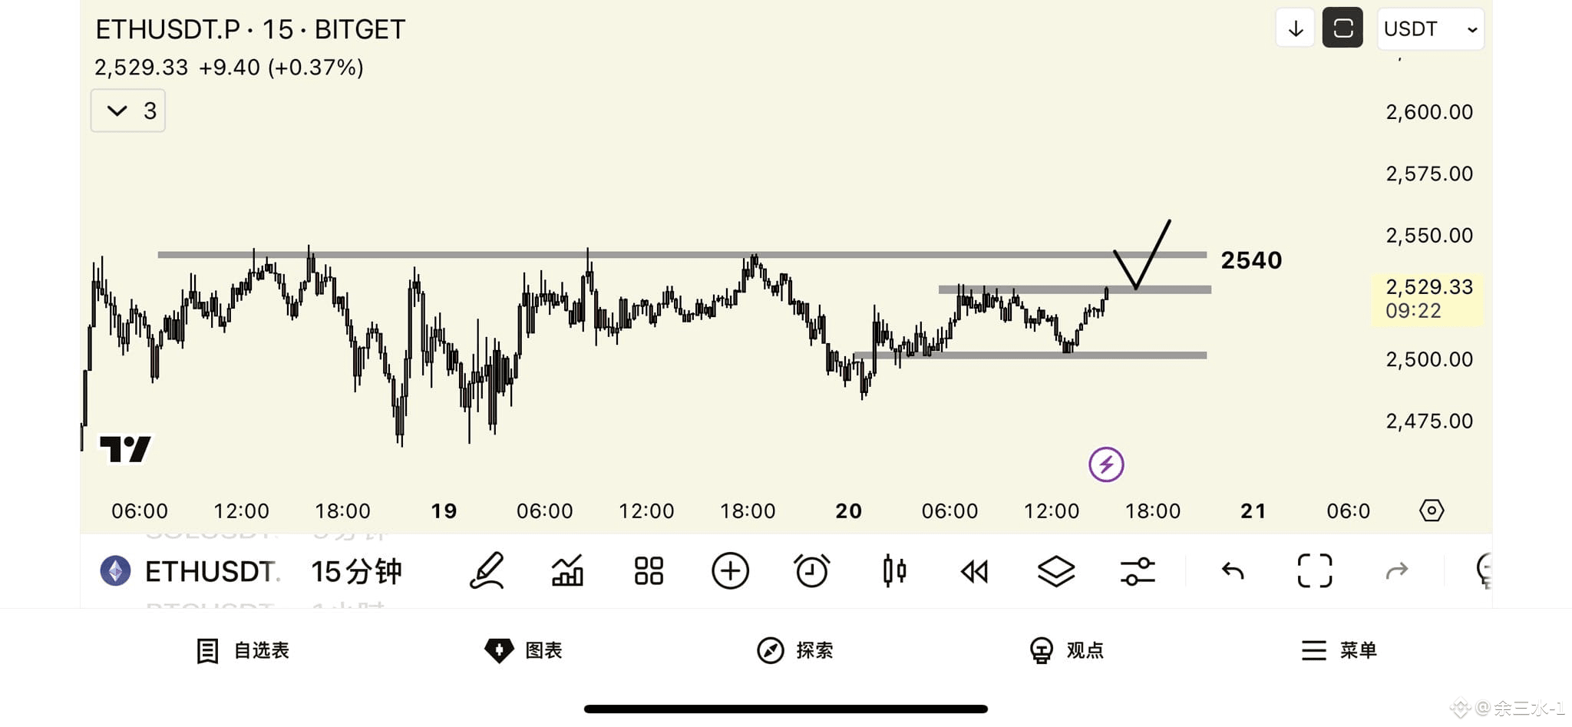The image size is (1572, 727).
Task: Switch to the 探索 explore tab
Action: click(795, 650)
